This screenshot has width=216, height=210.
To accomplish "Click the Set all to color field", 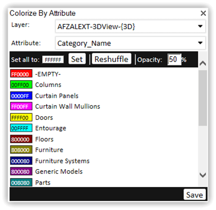I will click(53, 60).
